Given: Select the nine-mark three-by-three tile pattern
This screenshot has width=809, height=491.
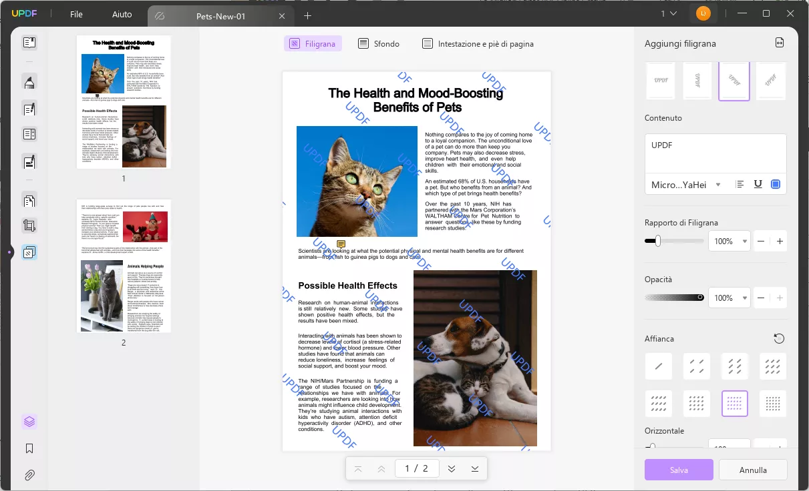Looking at the screenshot, I should (773, 366).
